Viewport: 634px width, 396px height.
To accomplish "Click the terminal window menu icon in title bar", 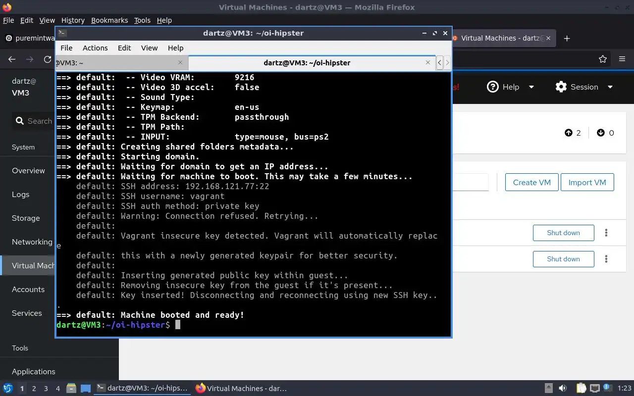I will coord(62,33).
